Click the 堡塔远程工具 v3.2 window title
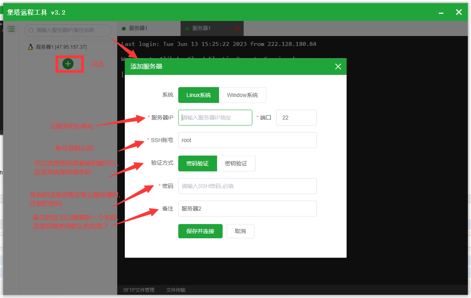471x298 pixels. tap(36, 12)
